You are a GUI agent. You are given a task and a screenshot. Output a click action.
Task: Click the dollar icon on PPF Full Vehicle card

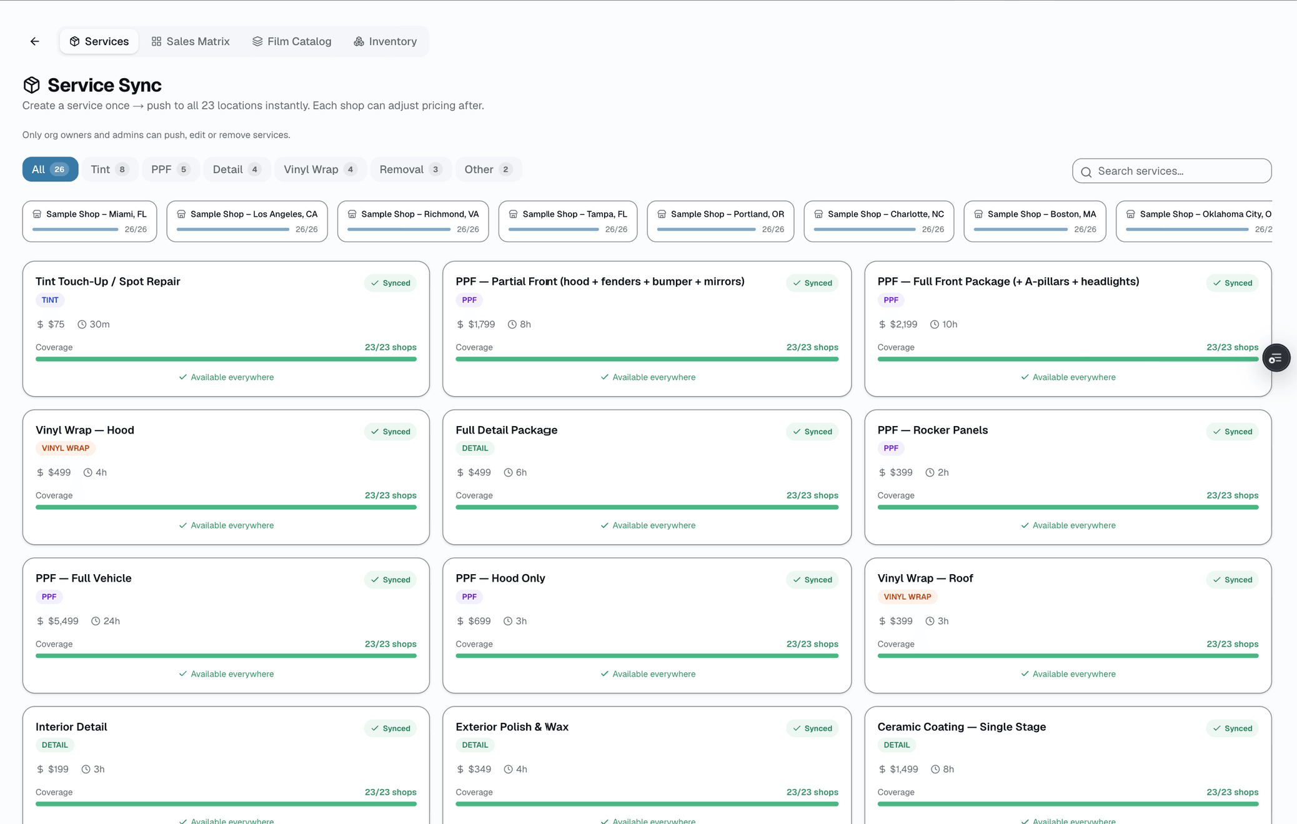pyautogui.click(x=40, y=621)
